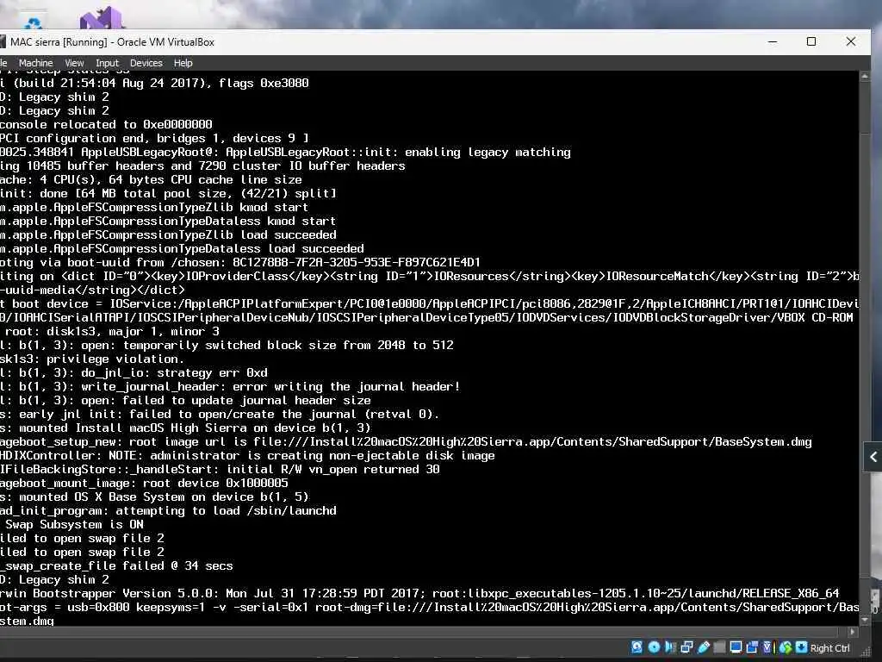Click the audio status indicator icon
Screen dimensions: 882x662
(670, 647)
